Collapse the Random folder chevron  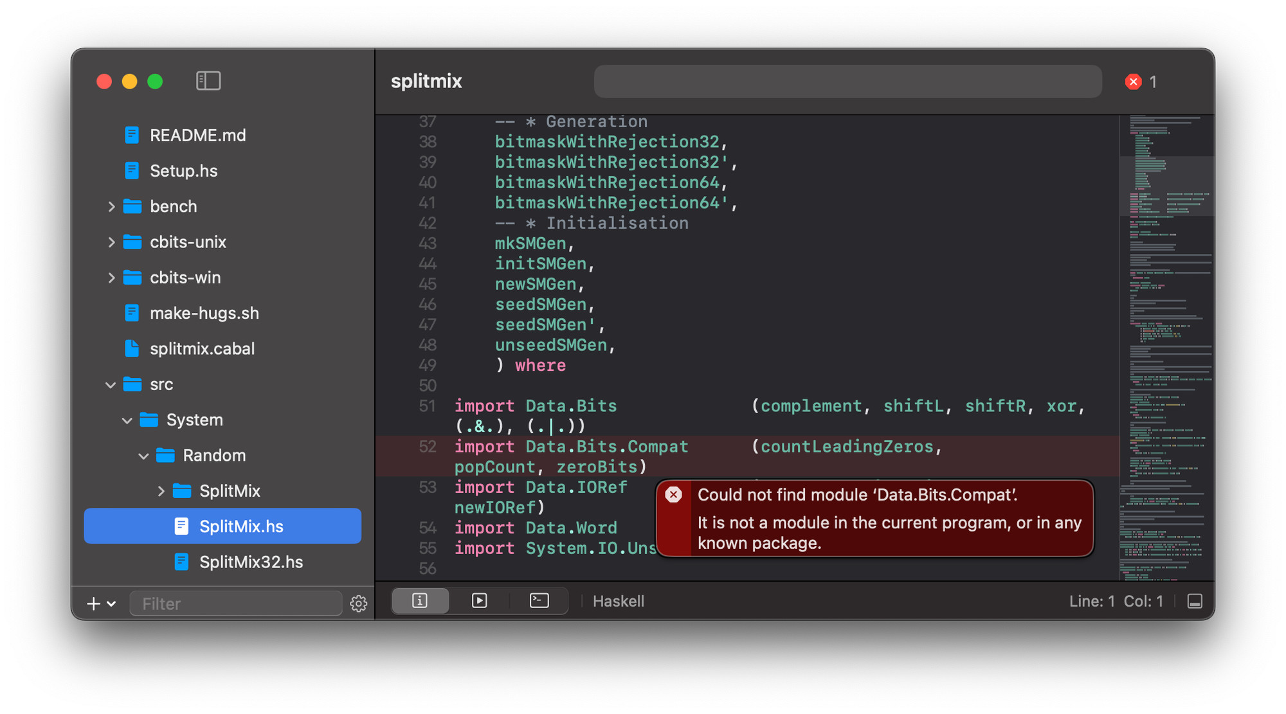click(x=143, y=456)
